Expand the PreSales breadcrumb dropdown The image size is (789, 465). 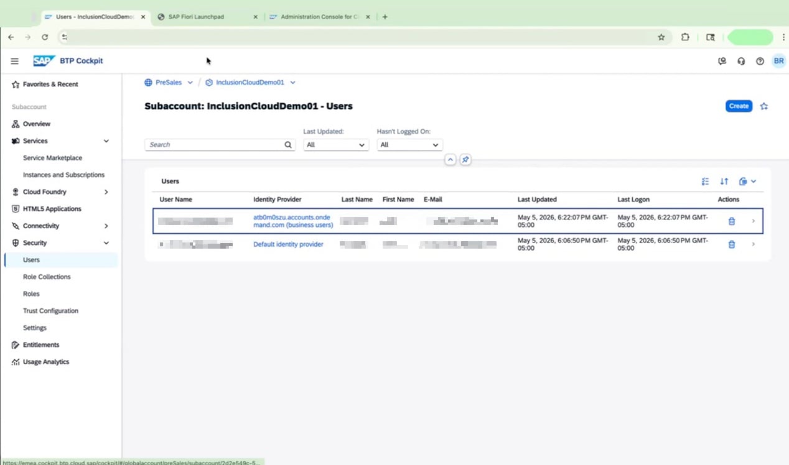click(x=190, y=83)
